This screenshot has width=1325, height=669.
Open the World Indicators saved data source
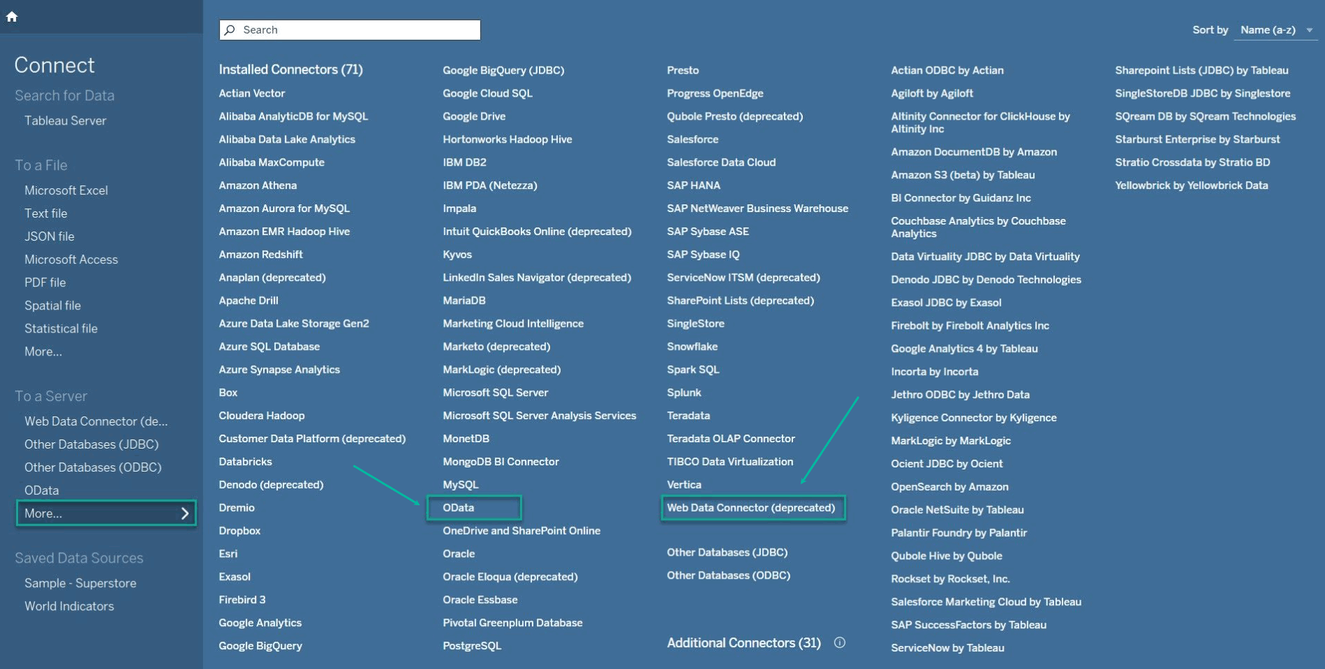click(x=69, y=605)
